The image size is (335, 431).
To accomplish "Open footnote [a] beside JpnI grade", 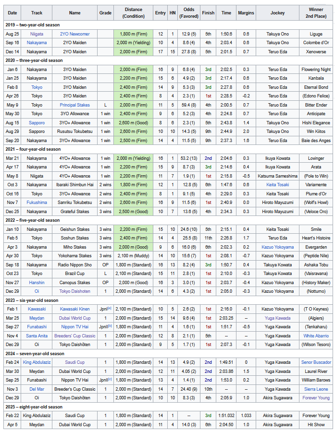I will click(x=110, y=308).
